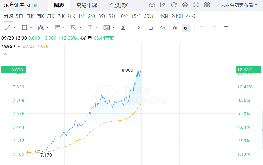Select 1分 timeframe
The height and width of the screenshot is (165, 263).
coord(82,16)
